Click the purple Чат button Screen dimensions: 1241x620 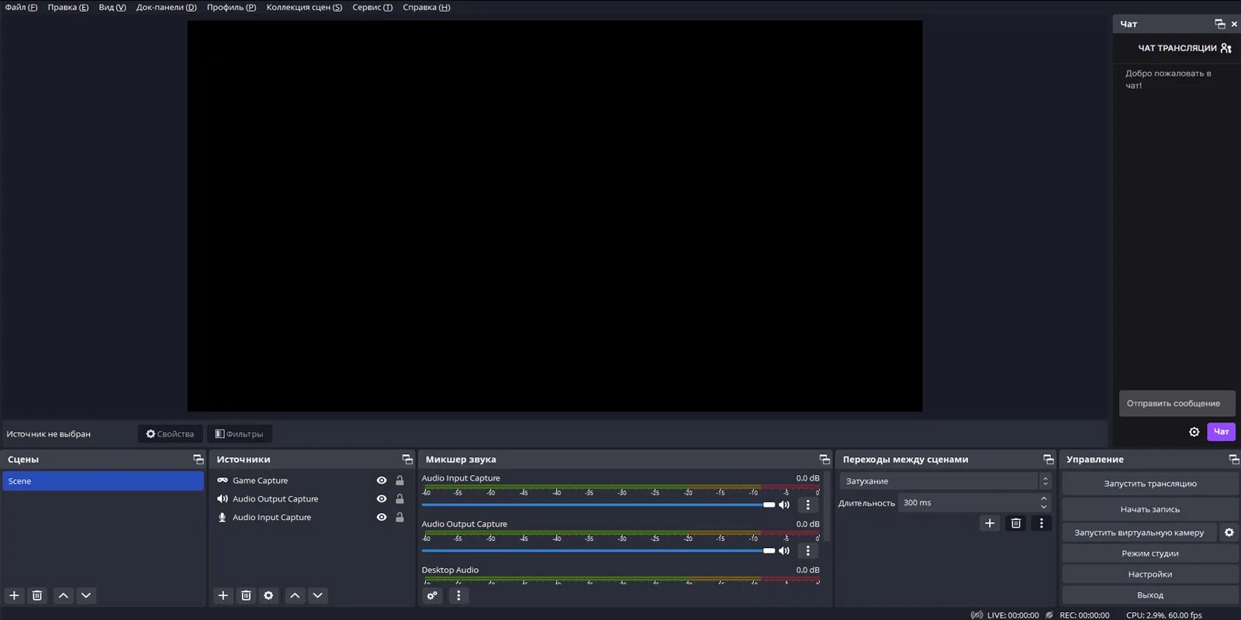click(x=1221, y=432)
